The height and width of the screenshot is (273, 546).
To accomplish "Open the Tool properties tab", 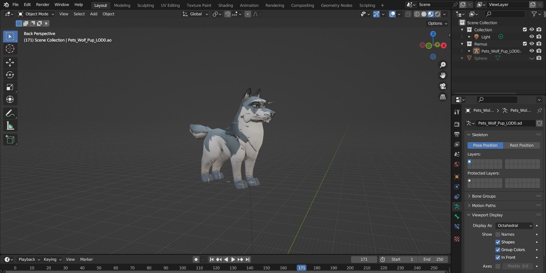I will (x=457, y=112).
